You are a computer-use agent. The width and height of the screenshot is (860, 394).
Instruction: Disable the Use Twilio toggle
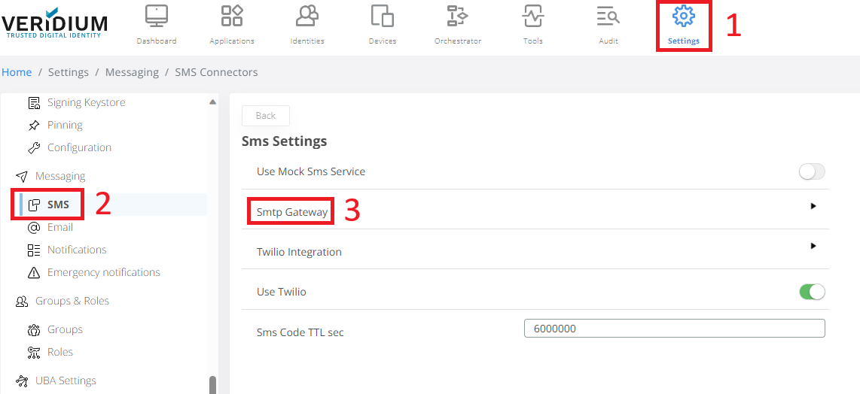pos(812,292)
